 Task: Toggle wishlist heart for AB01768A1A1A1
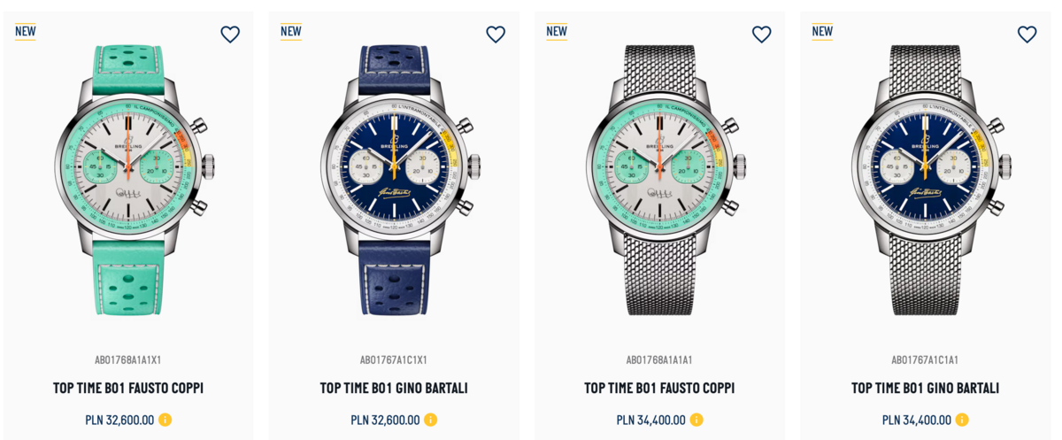tap(761, 35)
